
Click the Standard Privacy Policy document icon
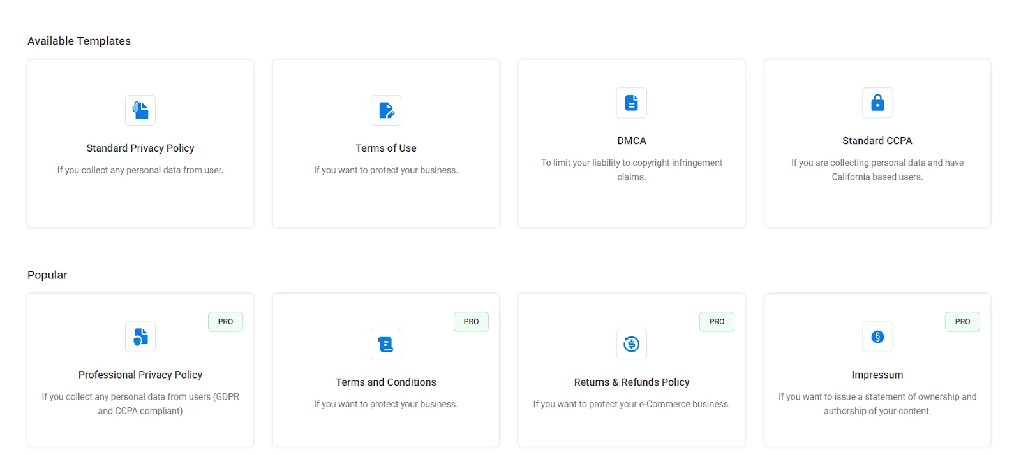(140, 110)
